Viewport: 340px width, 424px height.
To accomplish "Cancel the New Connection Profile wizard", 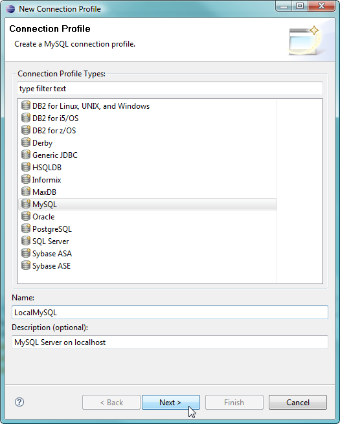I will pos(298,403).
